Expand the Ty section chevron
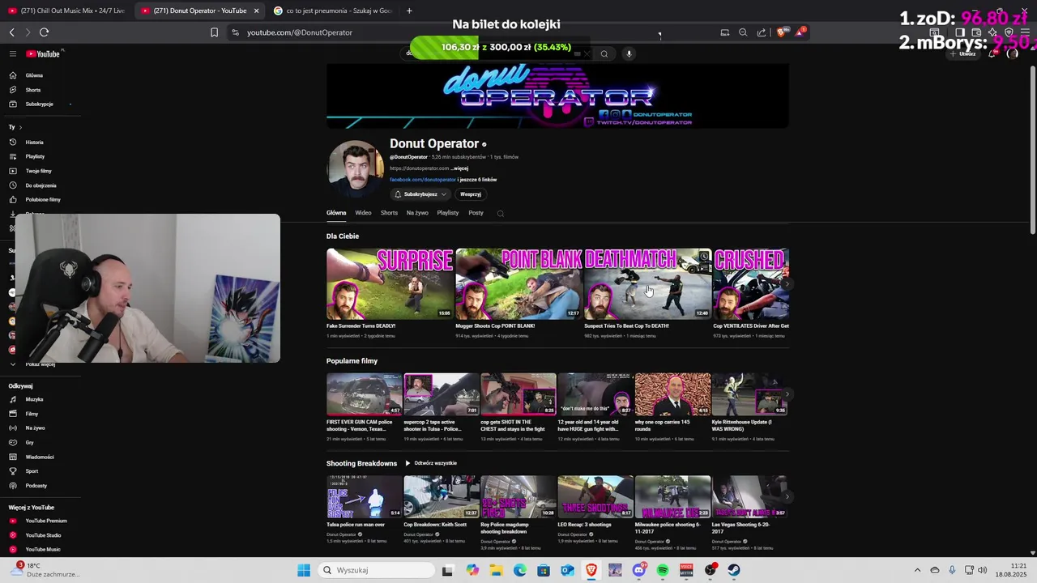Viewport: 1037px width, 583px height. click(x=20, y=127)
